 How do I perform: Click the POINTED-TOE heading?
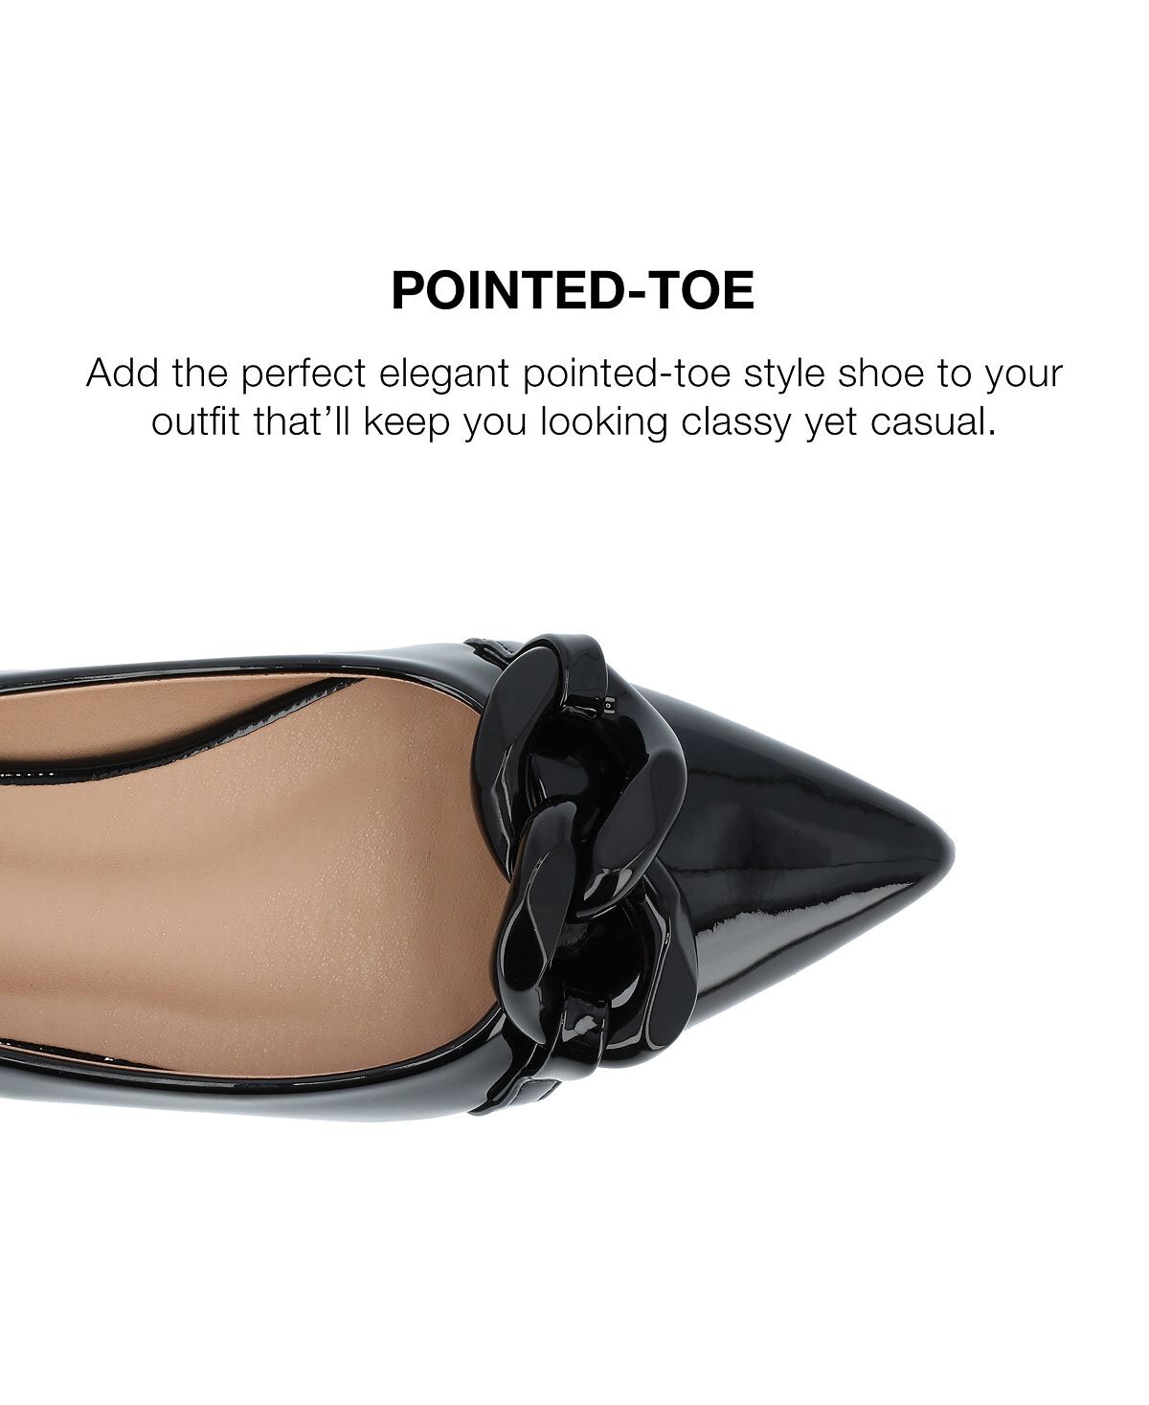(573, 290)
